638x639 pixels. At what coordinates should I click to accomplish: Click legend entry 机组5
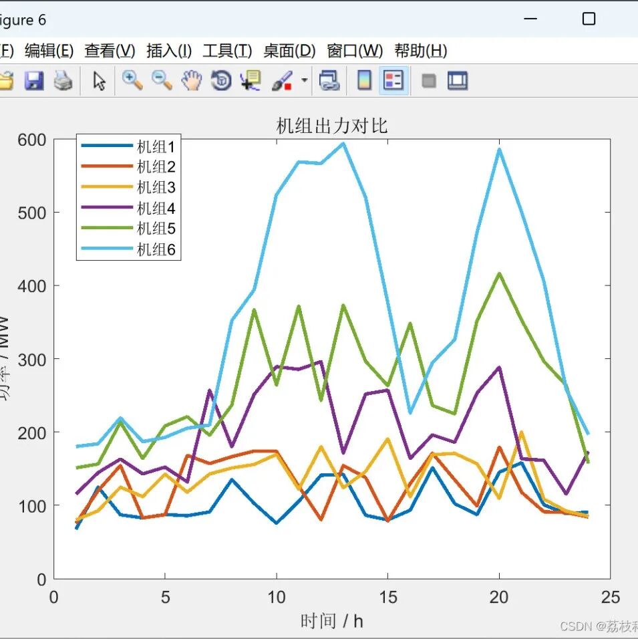(156, 229)
